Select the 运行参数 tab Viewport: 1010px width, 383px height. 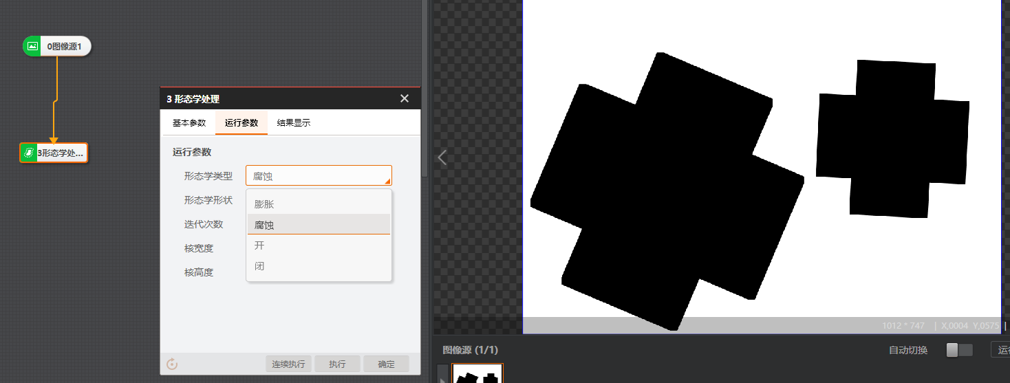pyautogui.click(x=241, y=122)
